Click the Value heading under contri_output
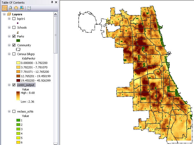 pyautogui.click(x=25, y=89)
